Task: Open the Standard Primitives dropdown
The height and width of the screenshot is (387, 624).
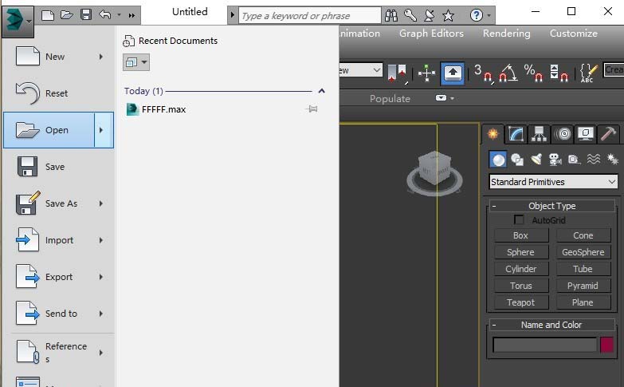Action: point(553,182)
